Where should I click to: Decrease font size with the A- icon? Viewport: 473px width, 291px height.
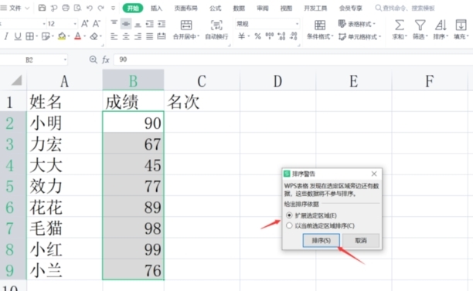tap(97, 23)
